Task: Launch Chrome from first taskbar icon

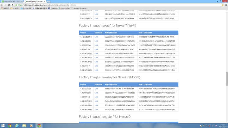Action: 10,126
